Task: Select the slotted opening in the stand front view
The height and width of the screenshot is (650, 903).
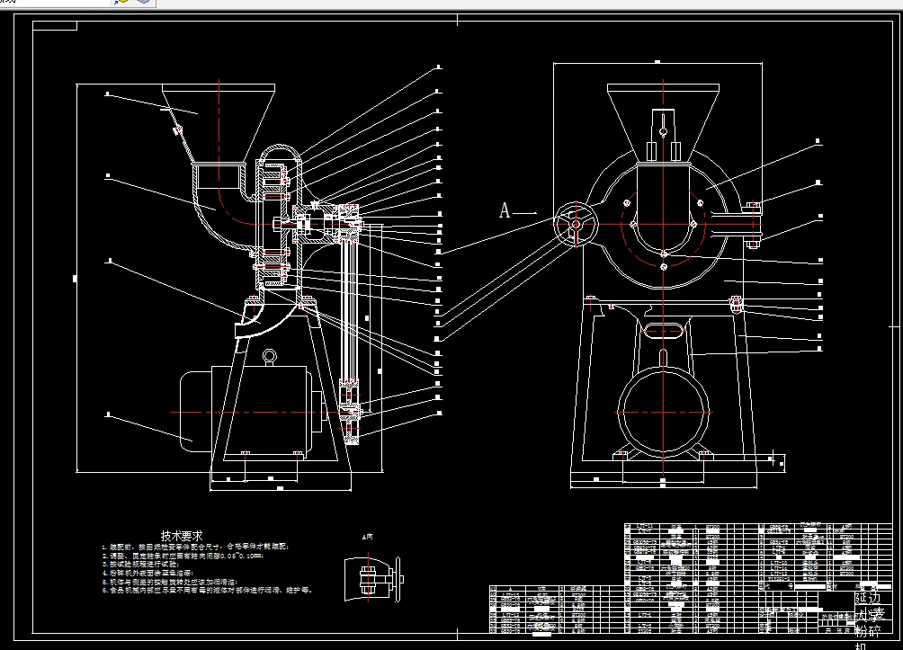Action: [663, 330]
